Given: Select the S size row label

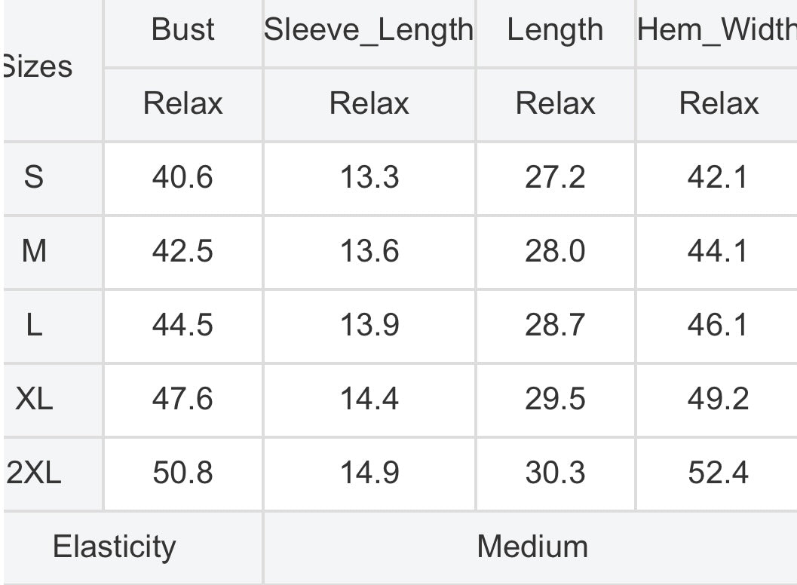Looking at the screenshot, I should pos(33,177).
